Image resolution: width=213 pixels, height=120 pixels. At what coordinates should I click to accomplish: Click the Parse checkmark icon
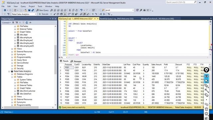click(x=55, y=14)
